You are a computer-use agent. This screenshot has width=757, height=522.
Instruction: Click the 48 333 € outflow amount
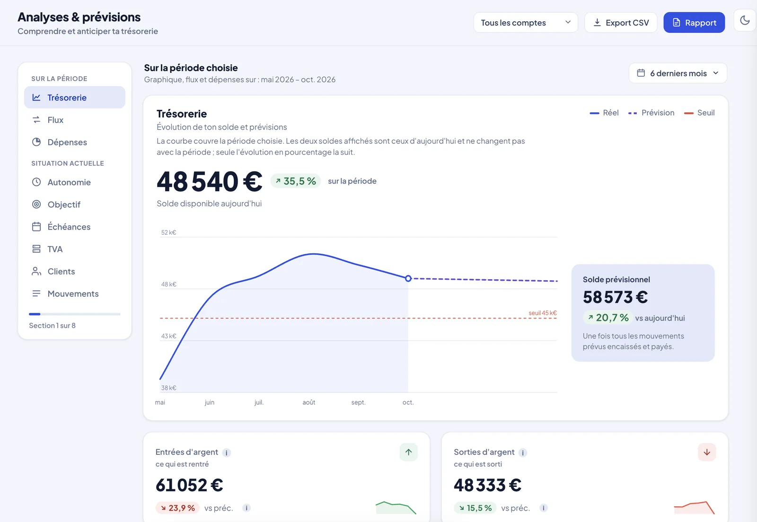tap(487, 485)
